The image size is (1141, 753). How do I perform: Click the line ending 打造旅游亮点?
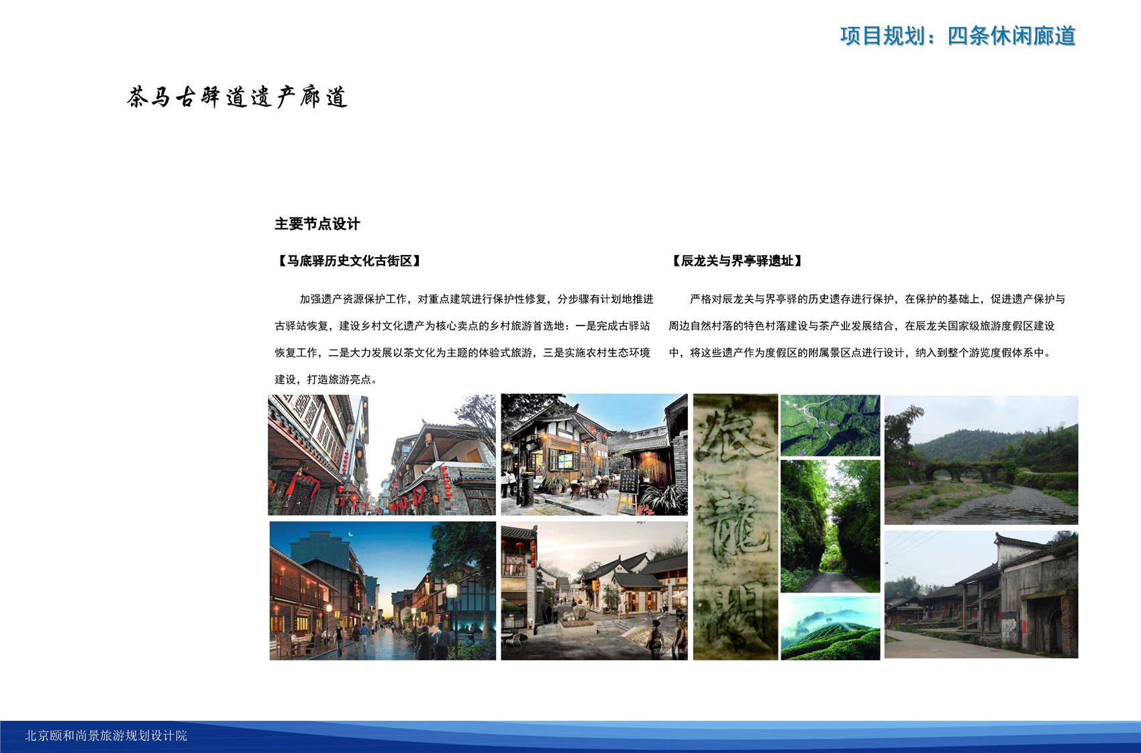tap(327, 379)
